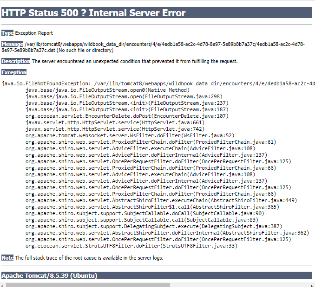The height and width of the screenshot is (287, 315).
Task: Click the 'Note' label
Action: (7, 258)
